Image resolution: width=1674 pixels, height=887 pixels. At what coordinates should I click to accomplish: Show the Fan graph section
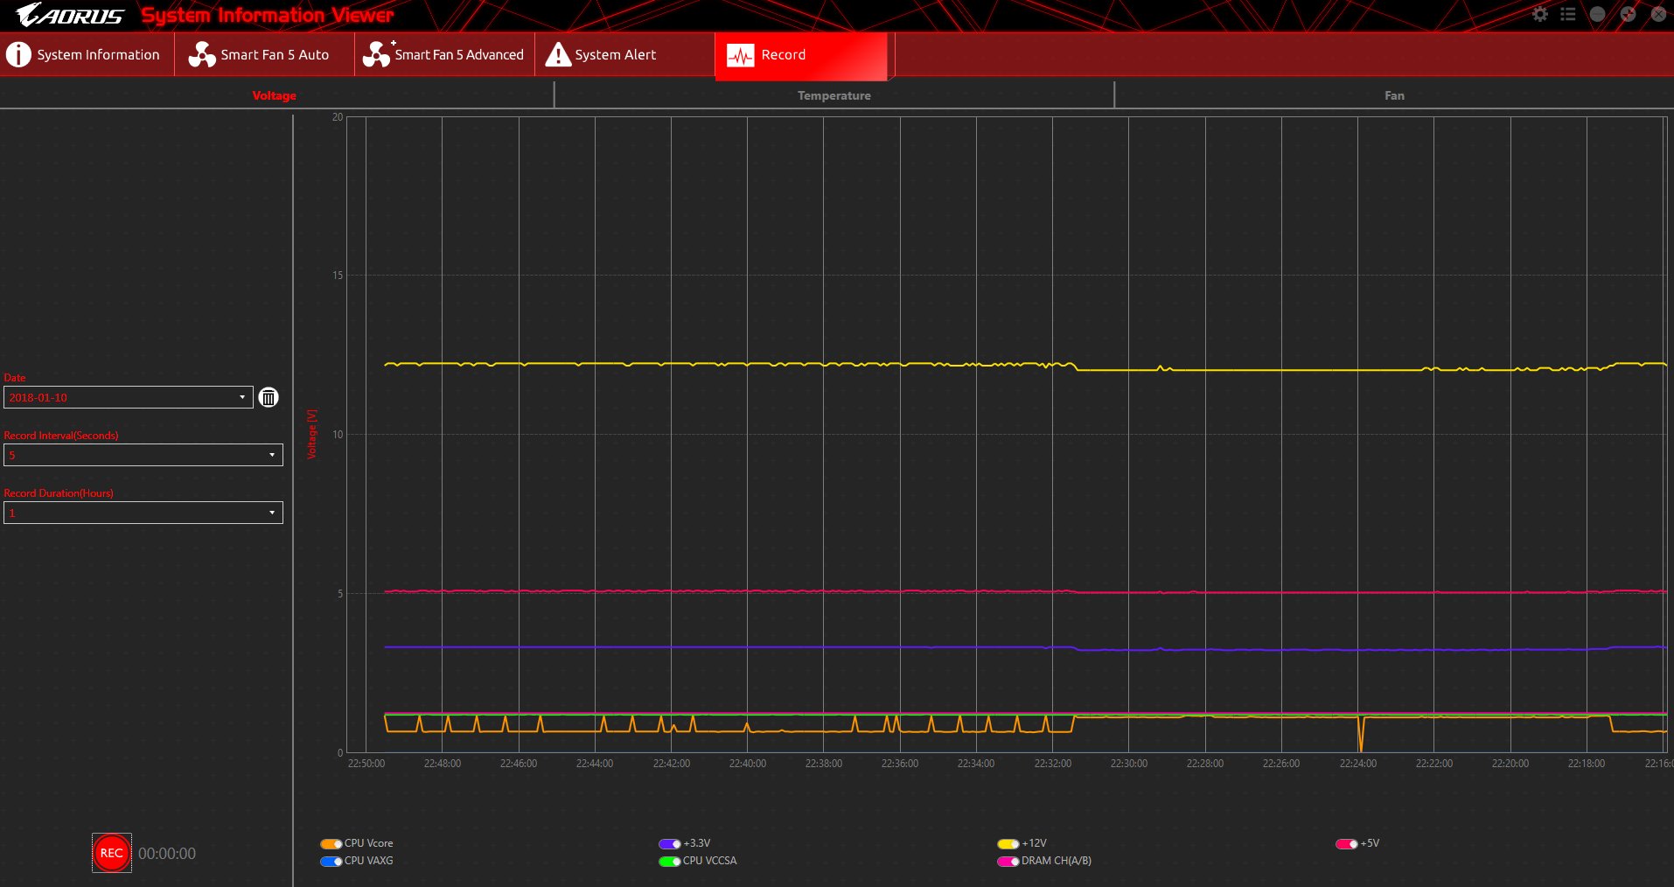pos(1394,95)
